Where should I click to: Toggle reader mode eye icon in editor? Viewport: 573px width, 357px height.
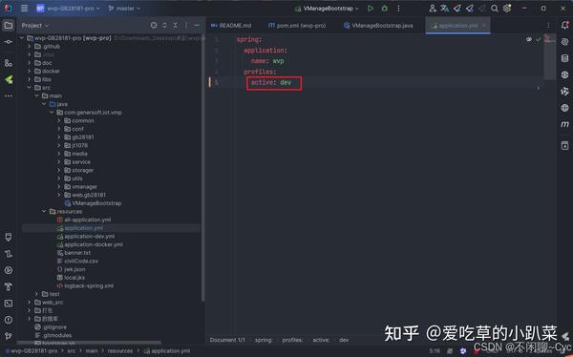[529, 39]
